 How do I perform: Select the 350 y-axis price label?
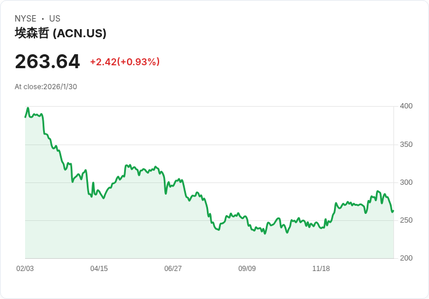406,145
